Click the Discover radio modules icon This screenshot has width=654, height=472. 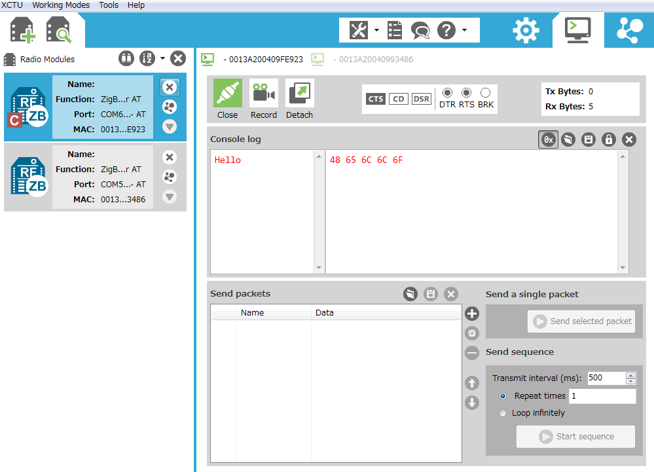click(x=58, y=29)
